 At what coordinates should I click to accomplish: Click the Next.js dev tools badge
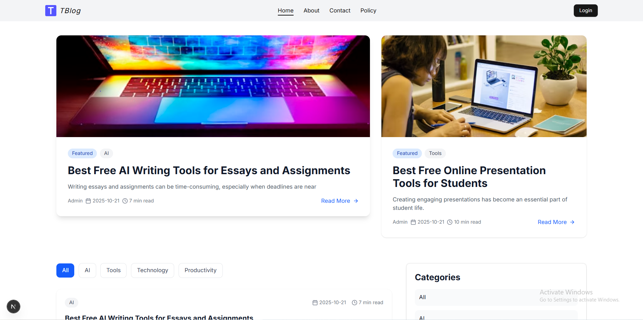click(x=14, y=307)
